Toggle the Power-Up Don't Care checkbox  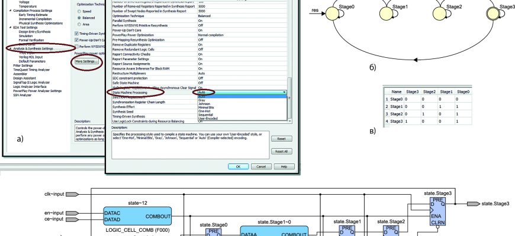click(76, 40)
